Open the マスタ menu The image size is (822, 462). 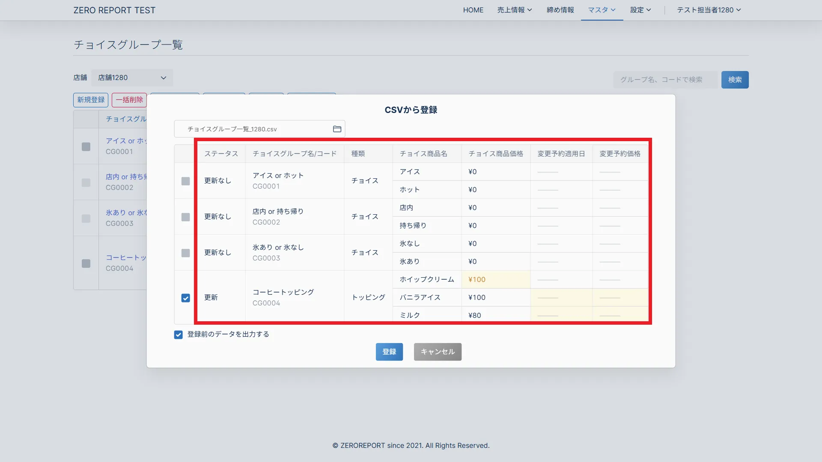point(602,10)
